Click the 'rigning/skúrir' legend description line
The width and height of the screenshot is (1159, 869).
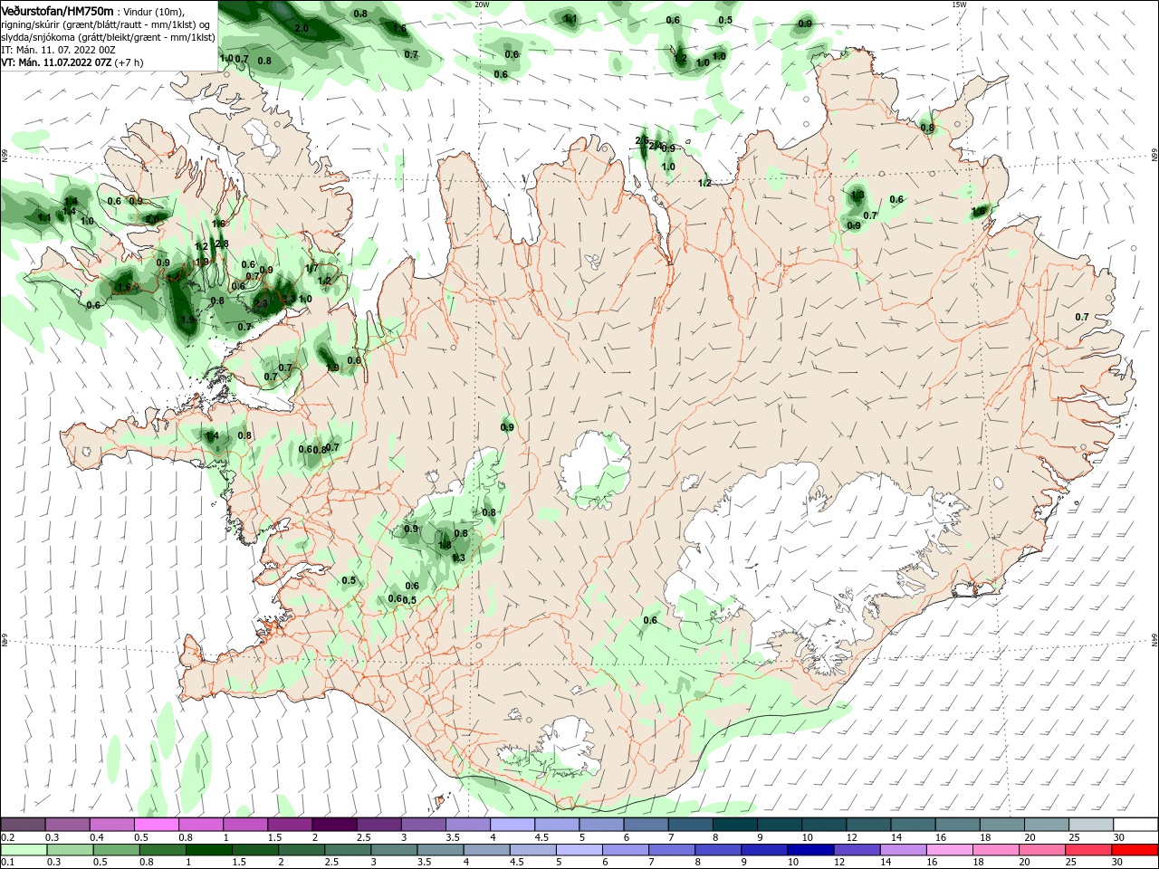pos(107,24)
